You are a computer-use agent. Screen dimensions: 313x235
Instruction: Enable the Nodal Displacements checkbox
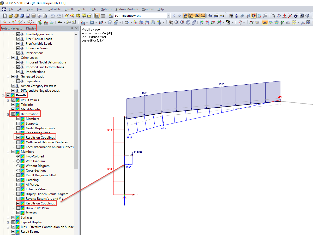18,128
